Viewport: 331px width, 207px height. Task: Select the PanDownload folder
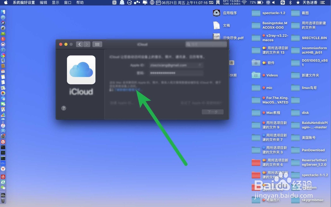(308, 150)
